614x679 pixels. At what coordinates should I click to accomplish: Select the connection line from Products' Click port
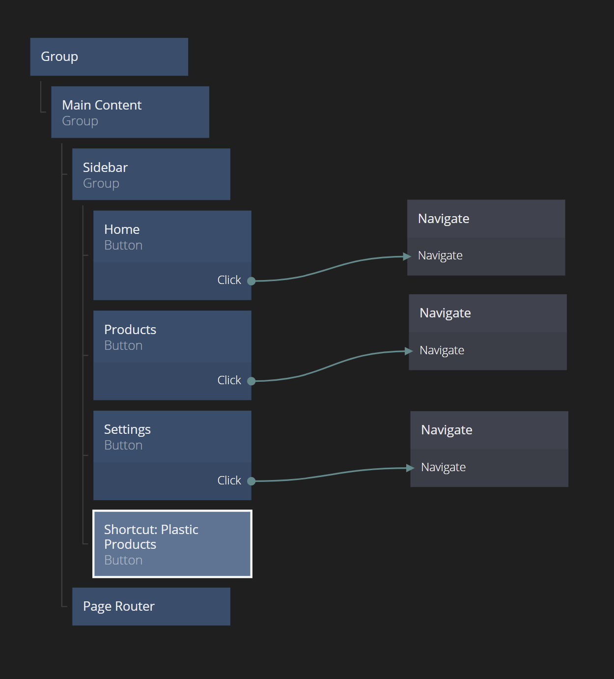(329, 366)
